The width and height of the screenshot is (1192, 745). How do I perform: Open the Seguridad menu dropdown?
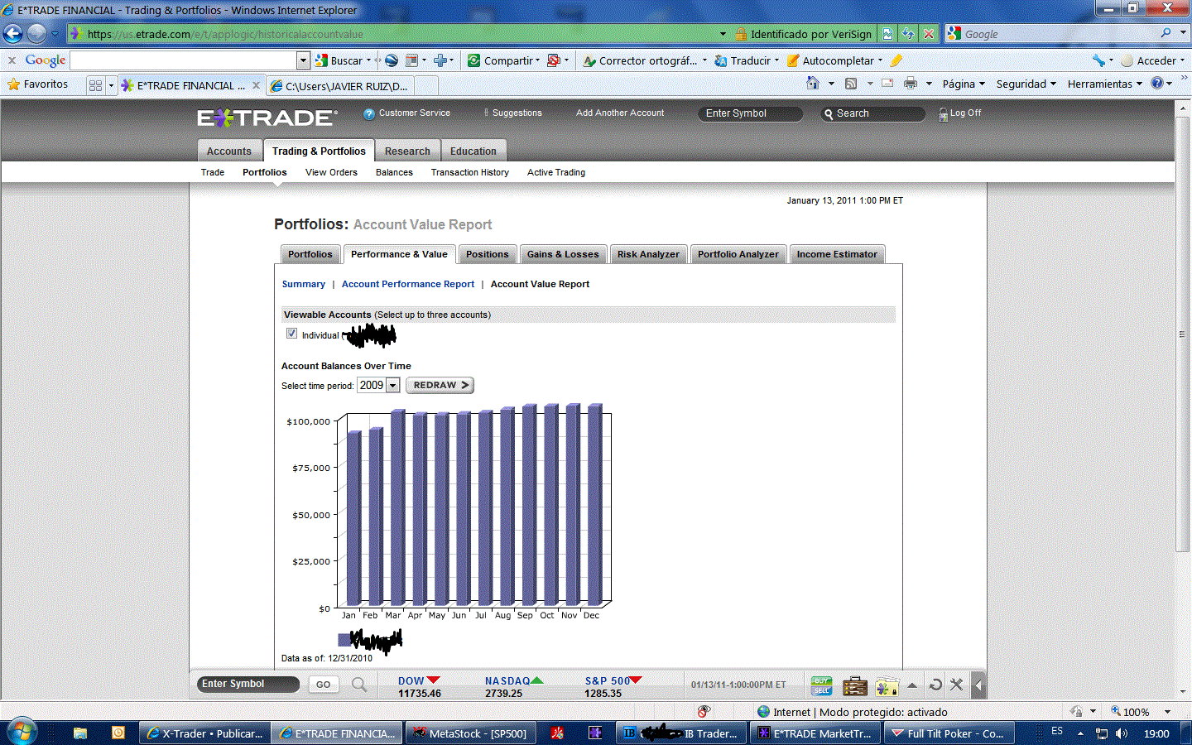click(1026, 84)
